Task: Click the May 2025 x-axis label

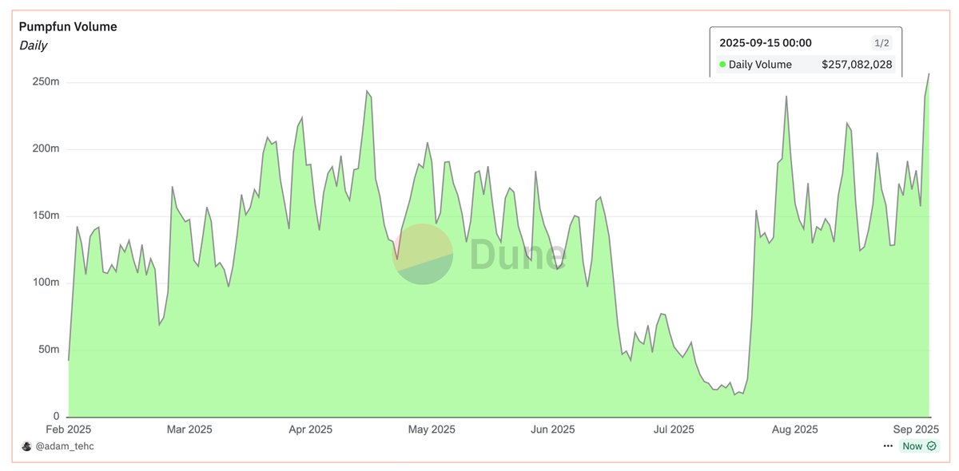Action: click(x=432, y=429)
